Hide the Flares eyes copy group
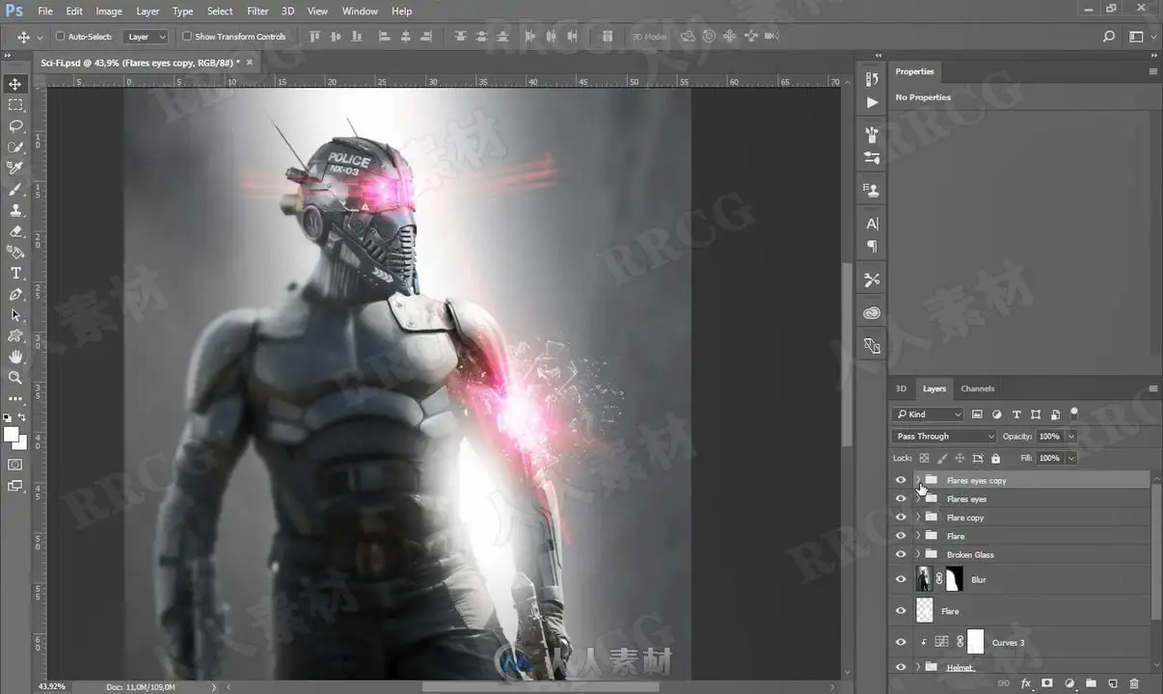The image size is (1163, 694). click(901, 480)
